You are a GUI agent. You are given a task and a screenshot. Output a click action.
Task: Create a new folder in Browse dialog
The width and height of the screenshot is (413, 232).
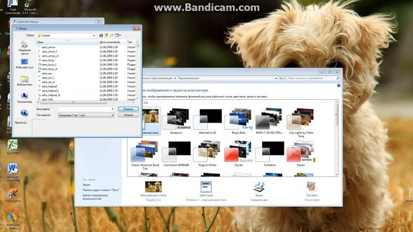[112, 35]
